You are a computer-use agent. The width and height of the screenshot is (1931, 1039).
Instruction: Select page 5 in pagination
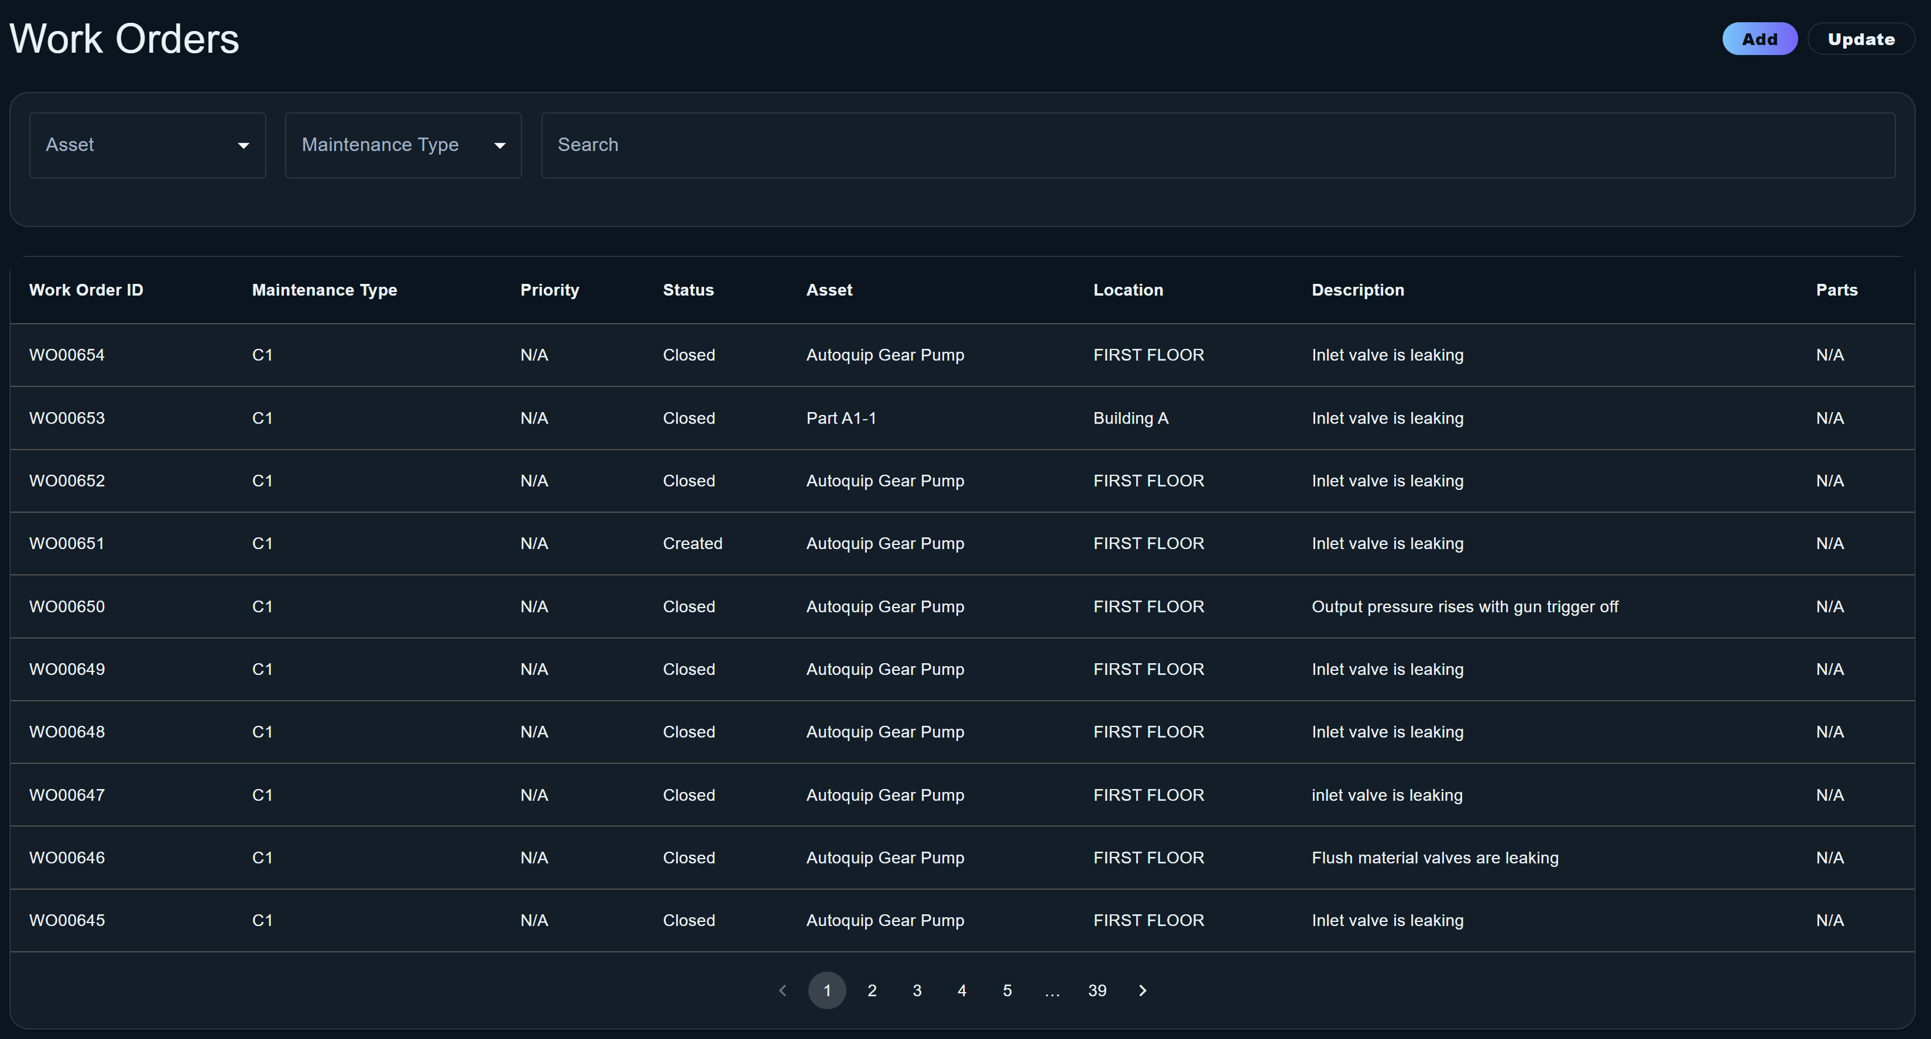(1007, 989)
